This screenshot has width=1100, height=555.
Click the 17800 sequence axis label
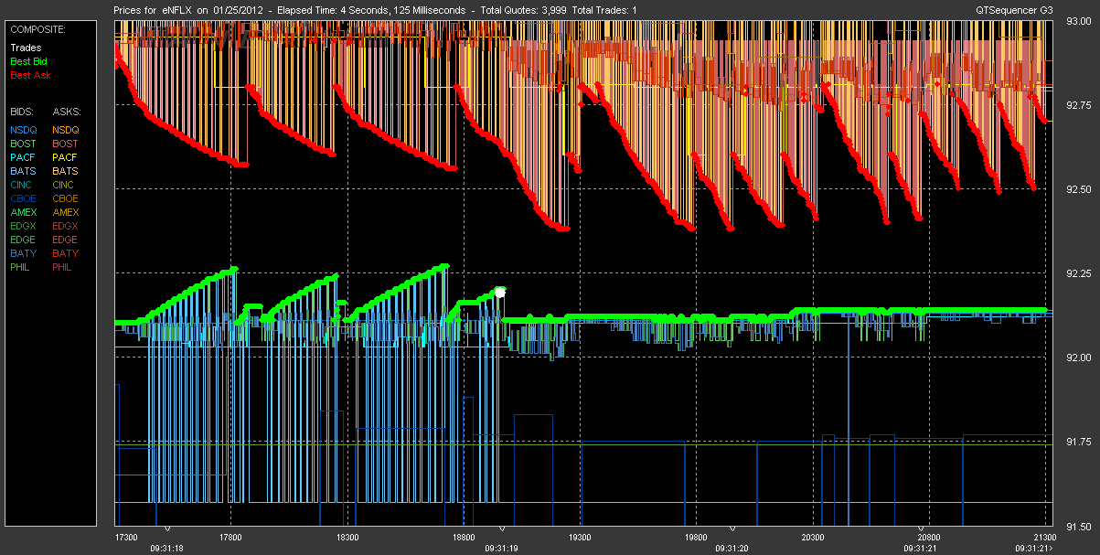pos(231,538)
